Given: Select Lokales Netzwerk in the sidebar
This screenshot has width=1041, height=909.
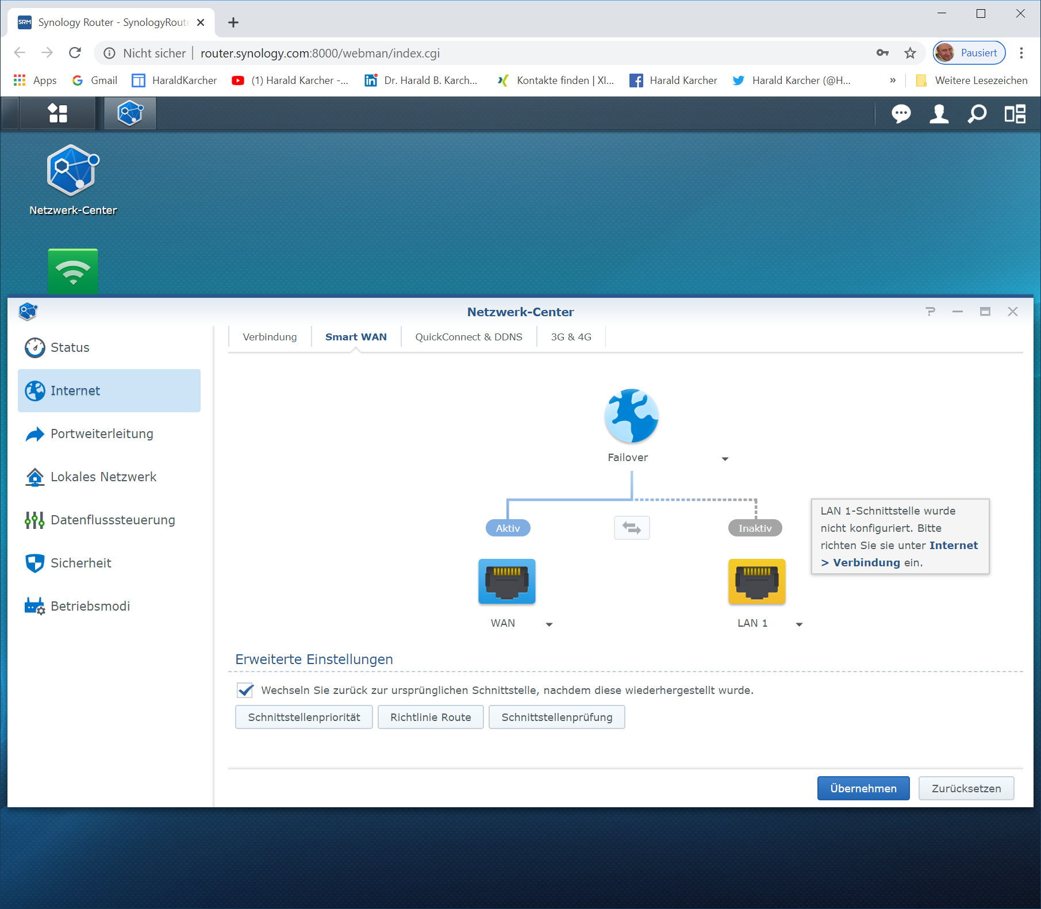Looking at the screenshot, I should (x=103, y=477).
